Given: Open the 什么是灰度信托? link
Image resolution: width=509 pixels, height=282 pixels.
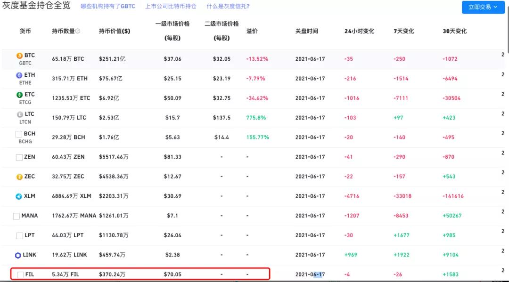Looking at the screenshot, I should pyautogui.click(x=228, y=7).
